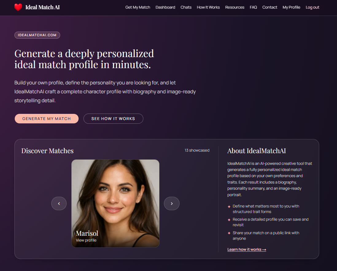Viewport: 337px width, 271px height.
Task: Open the Contact page
Action: [x=269, y=7]
